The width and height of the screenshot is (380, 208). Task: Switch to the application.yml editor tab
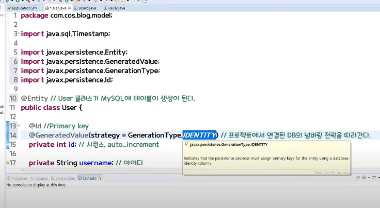click(22, 8)
